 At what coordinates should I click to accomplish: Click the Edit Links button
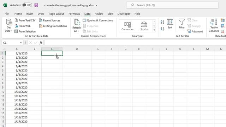(x=90, y=31)
